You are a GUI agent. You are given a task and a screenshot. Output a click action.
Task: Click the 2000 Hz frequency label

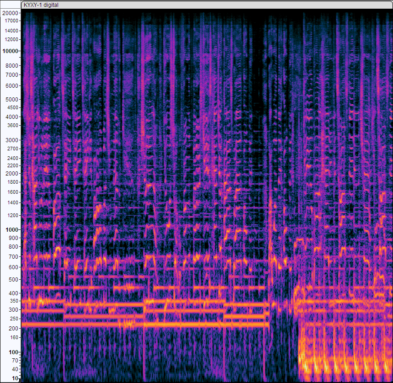12,174
